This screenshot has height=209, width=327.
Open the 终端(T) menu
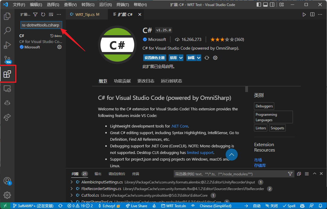click(122, 5)
